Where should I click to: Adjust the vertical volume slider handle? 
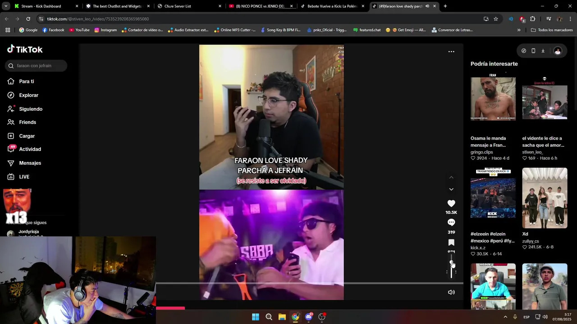click(x=451, y=263)
